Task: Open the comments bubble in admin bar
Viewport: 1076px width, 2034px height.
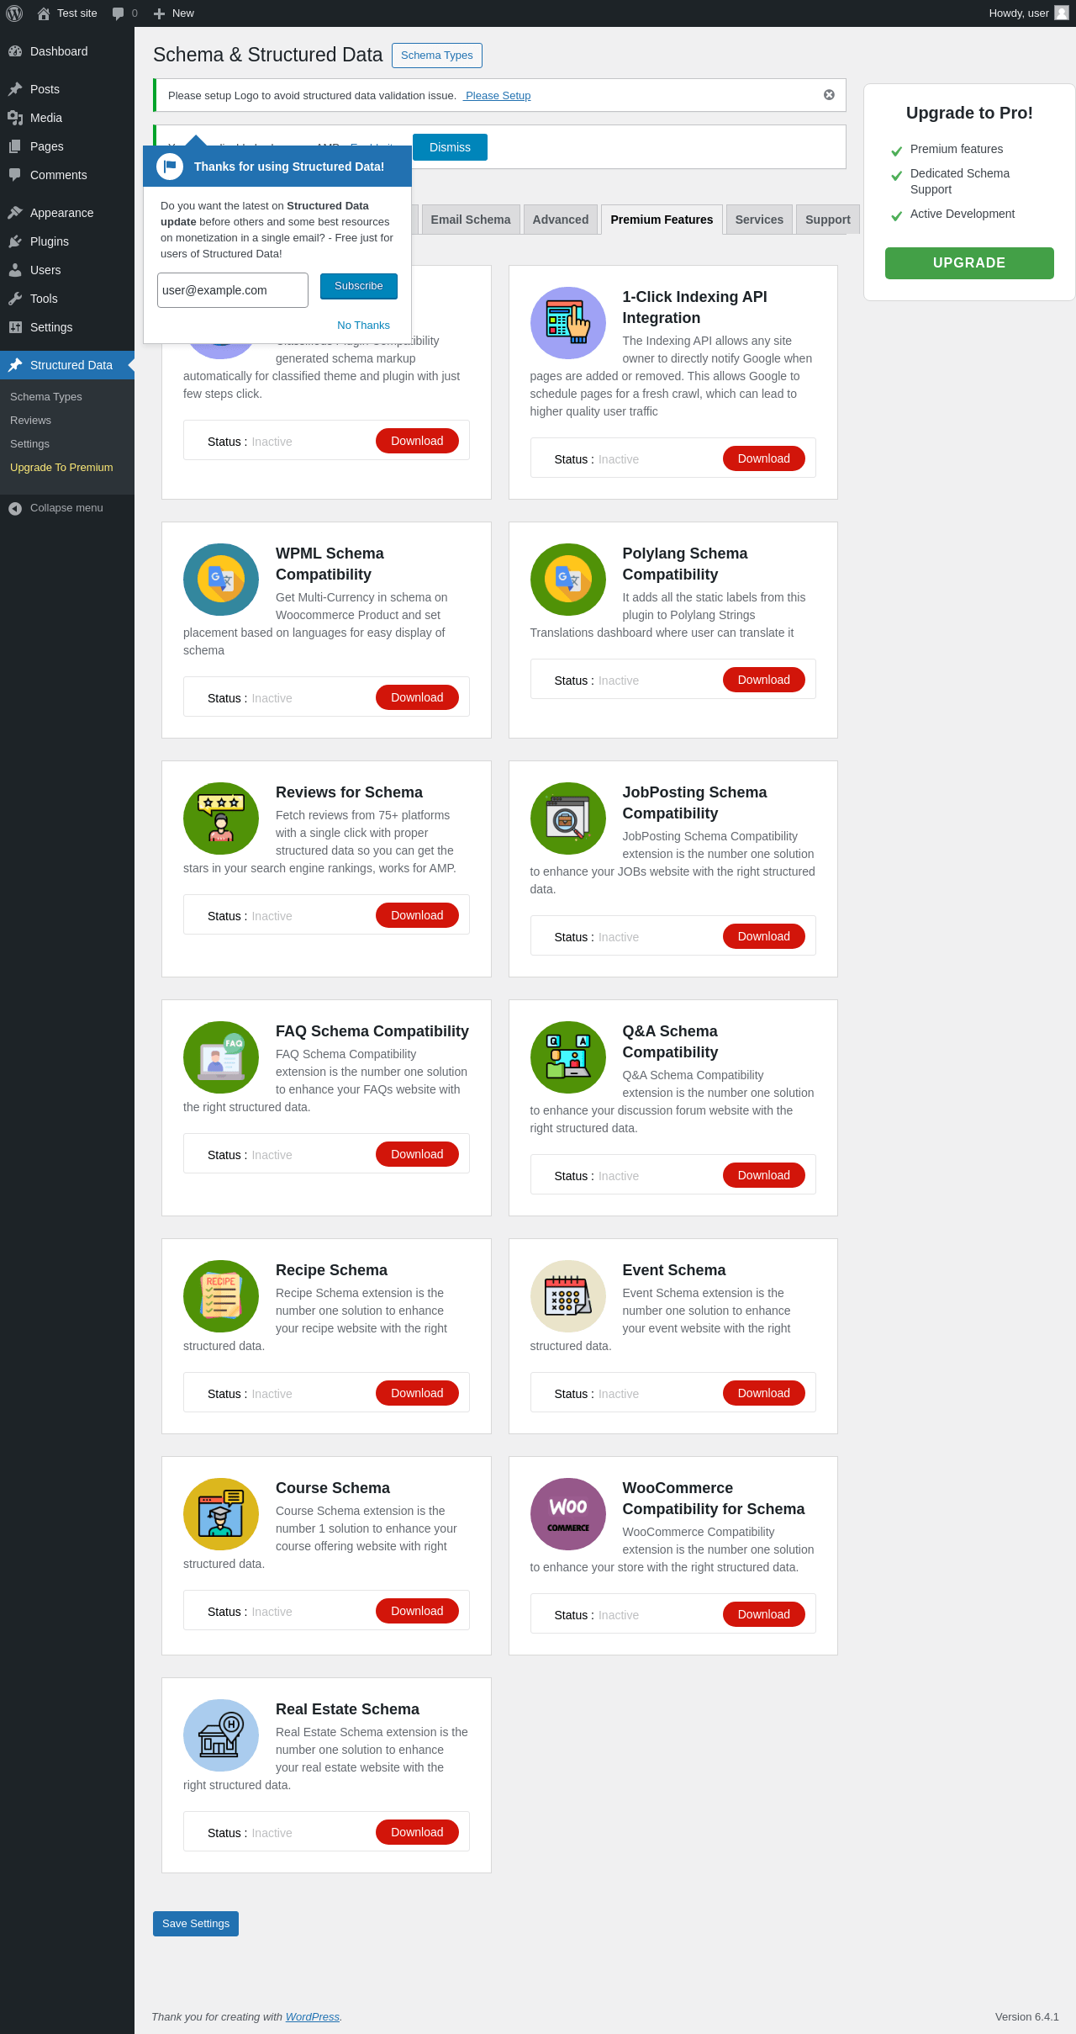Action: 118,13
